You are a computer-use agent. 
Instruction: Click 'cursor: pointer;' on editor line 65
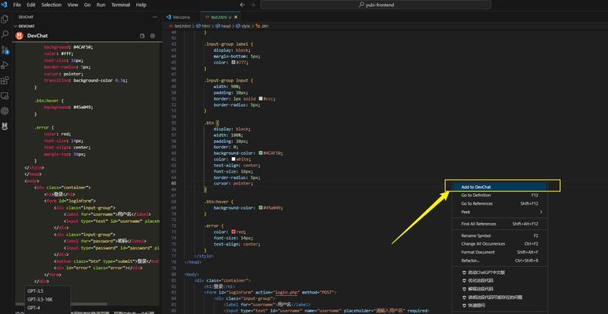pyautogui.click(x=233, y=183)
